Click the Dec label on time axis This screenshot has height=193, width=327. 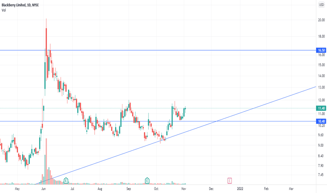tap(211, 189)
